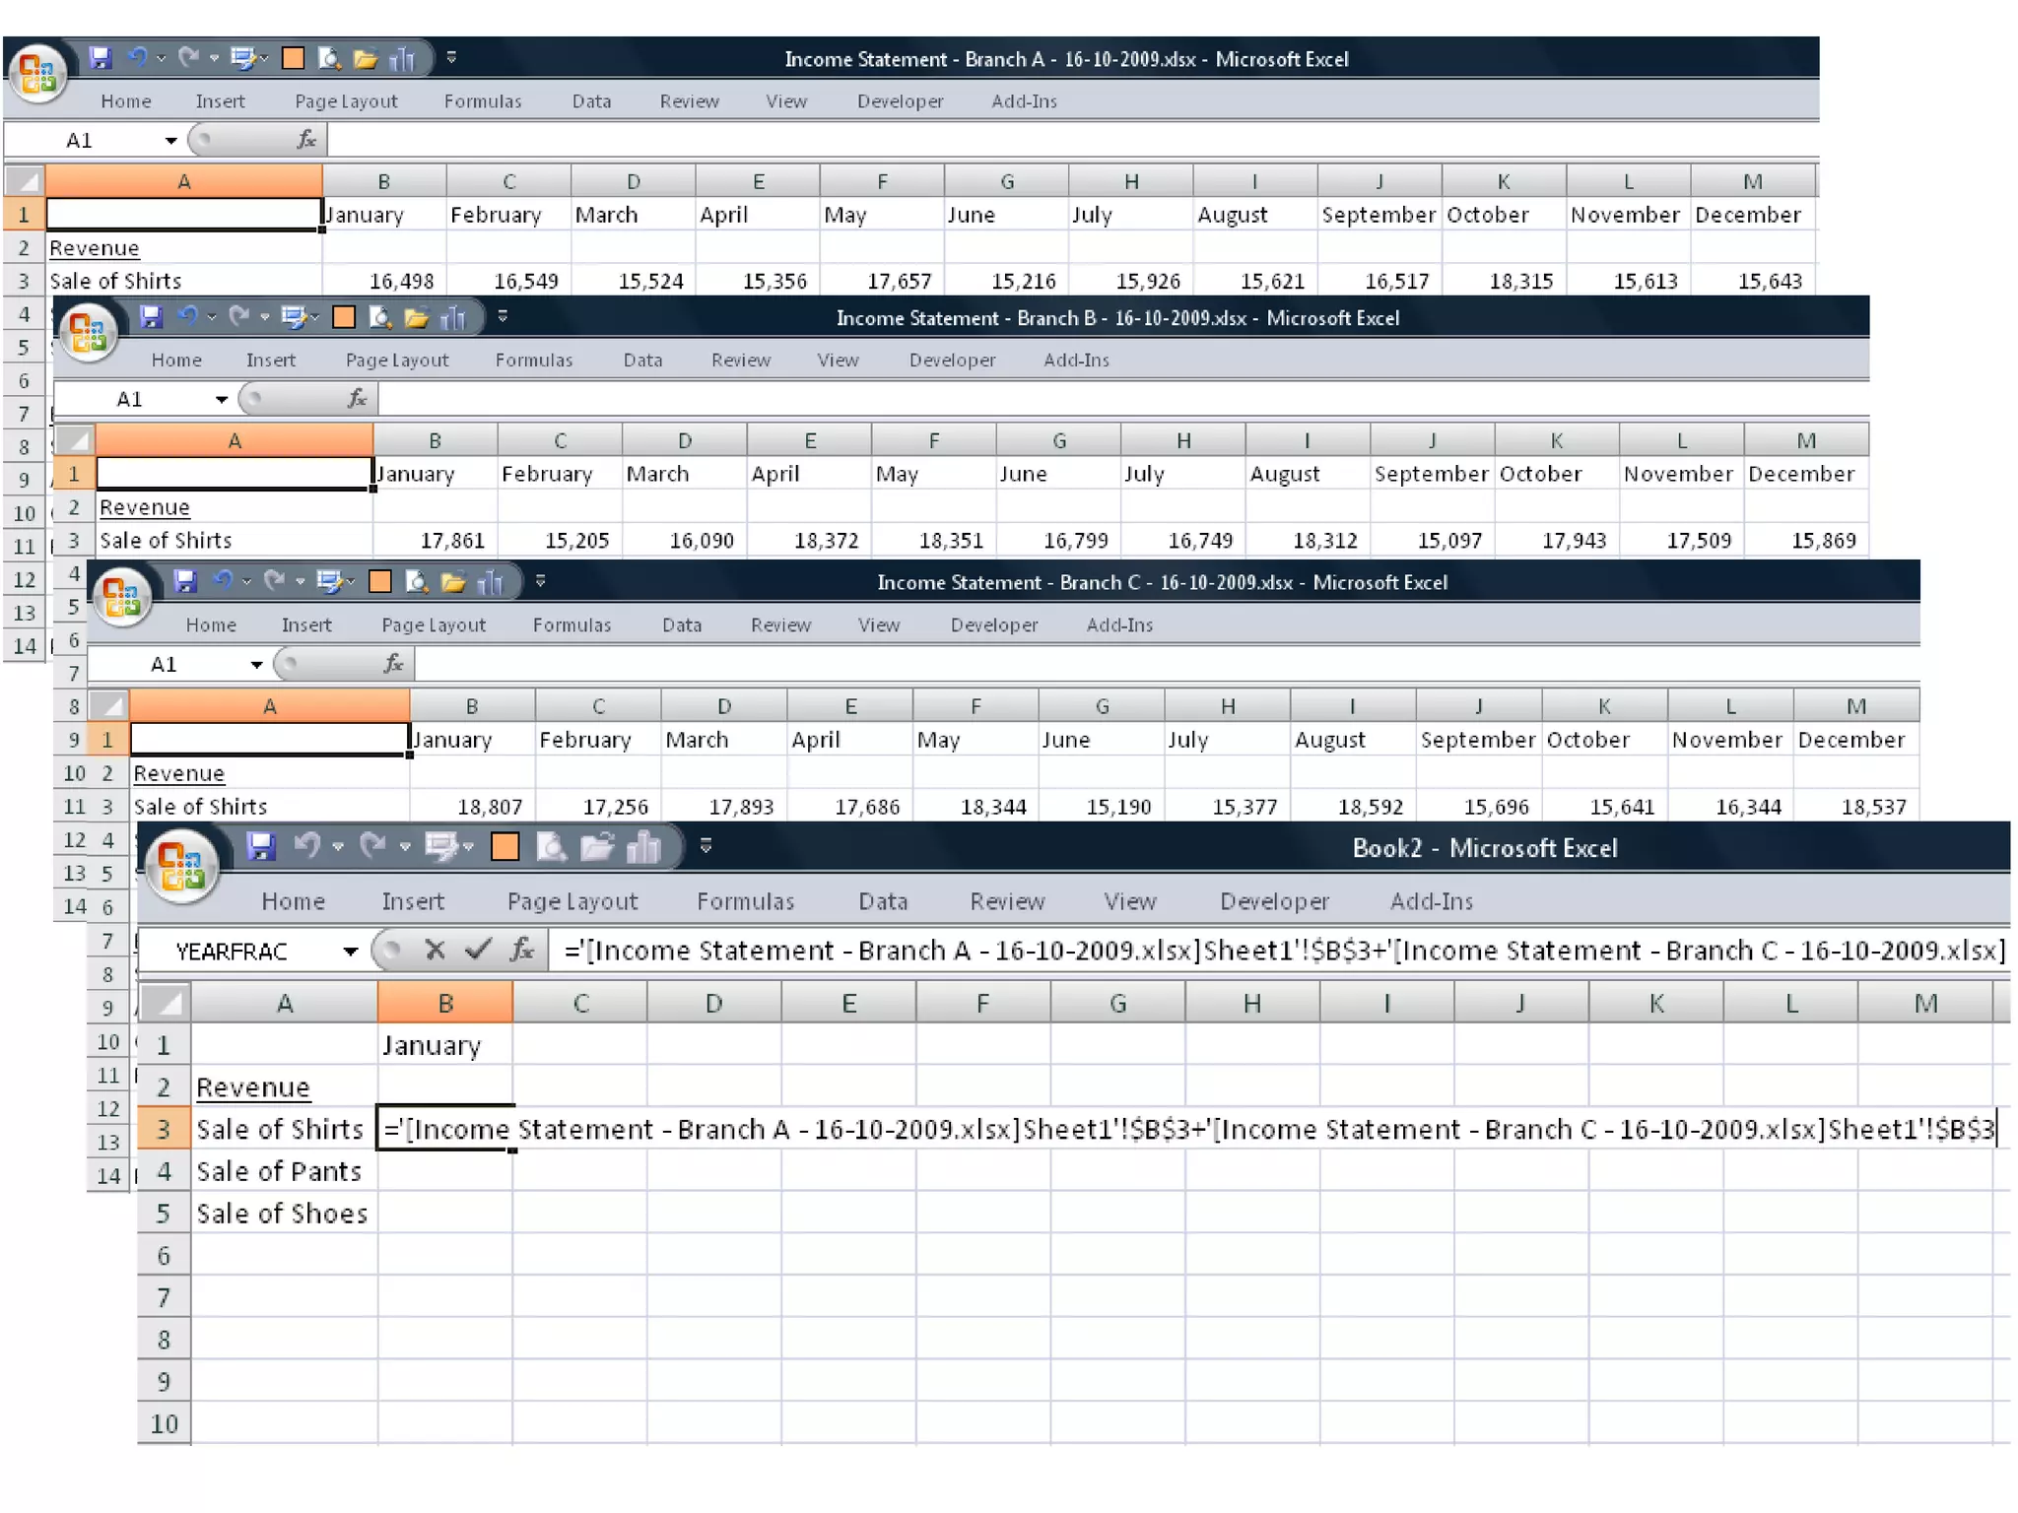Click Undo icon in Book2 toolbar
Image resolution: width=2018 pixels, height=1513 pixels.
click(307, 847)
